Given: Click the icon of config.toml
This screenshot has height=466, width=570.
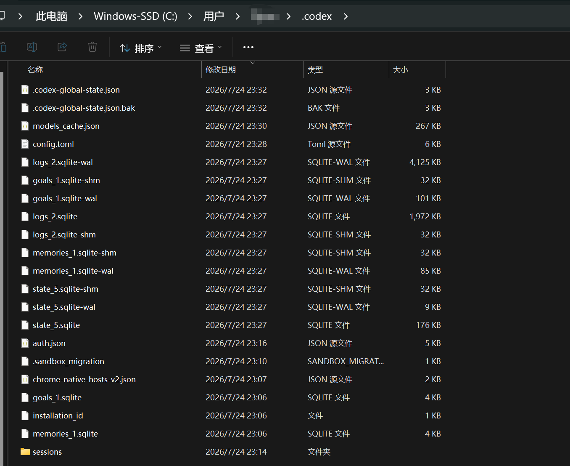Looking at the screenshot, I should coord(25,144).
